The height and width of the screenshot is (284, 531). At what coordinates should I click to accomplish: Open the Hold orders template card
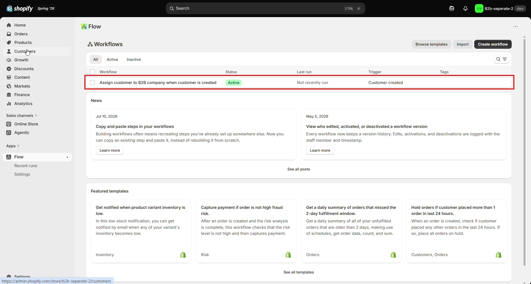pyautogui.click(x=456, y=231)
